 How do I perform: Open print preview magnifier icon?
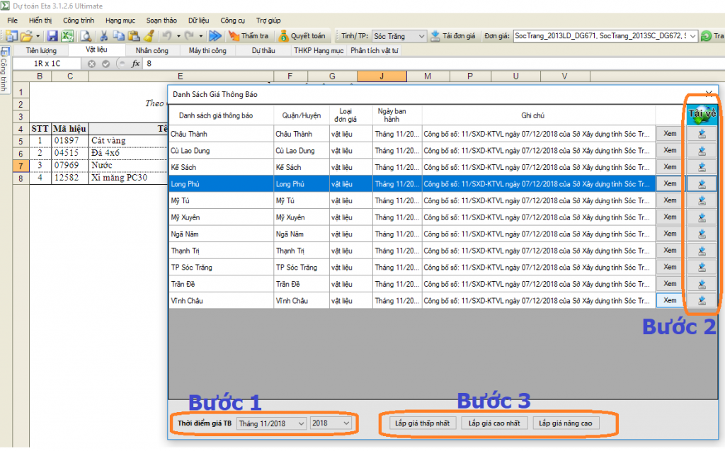coord(85,35)
